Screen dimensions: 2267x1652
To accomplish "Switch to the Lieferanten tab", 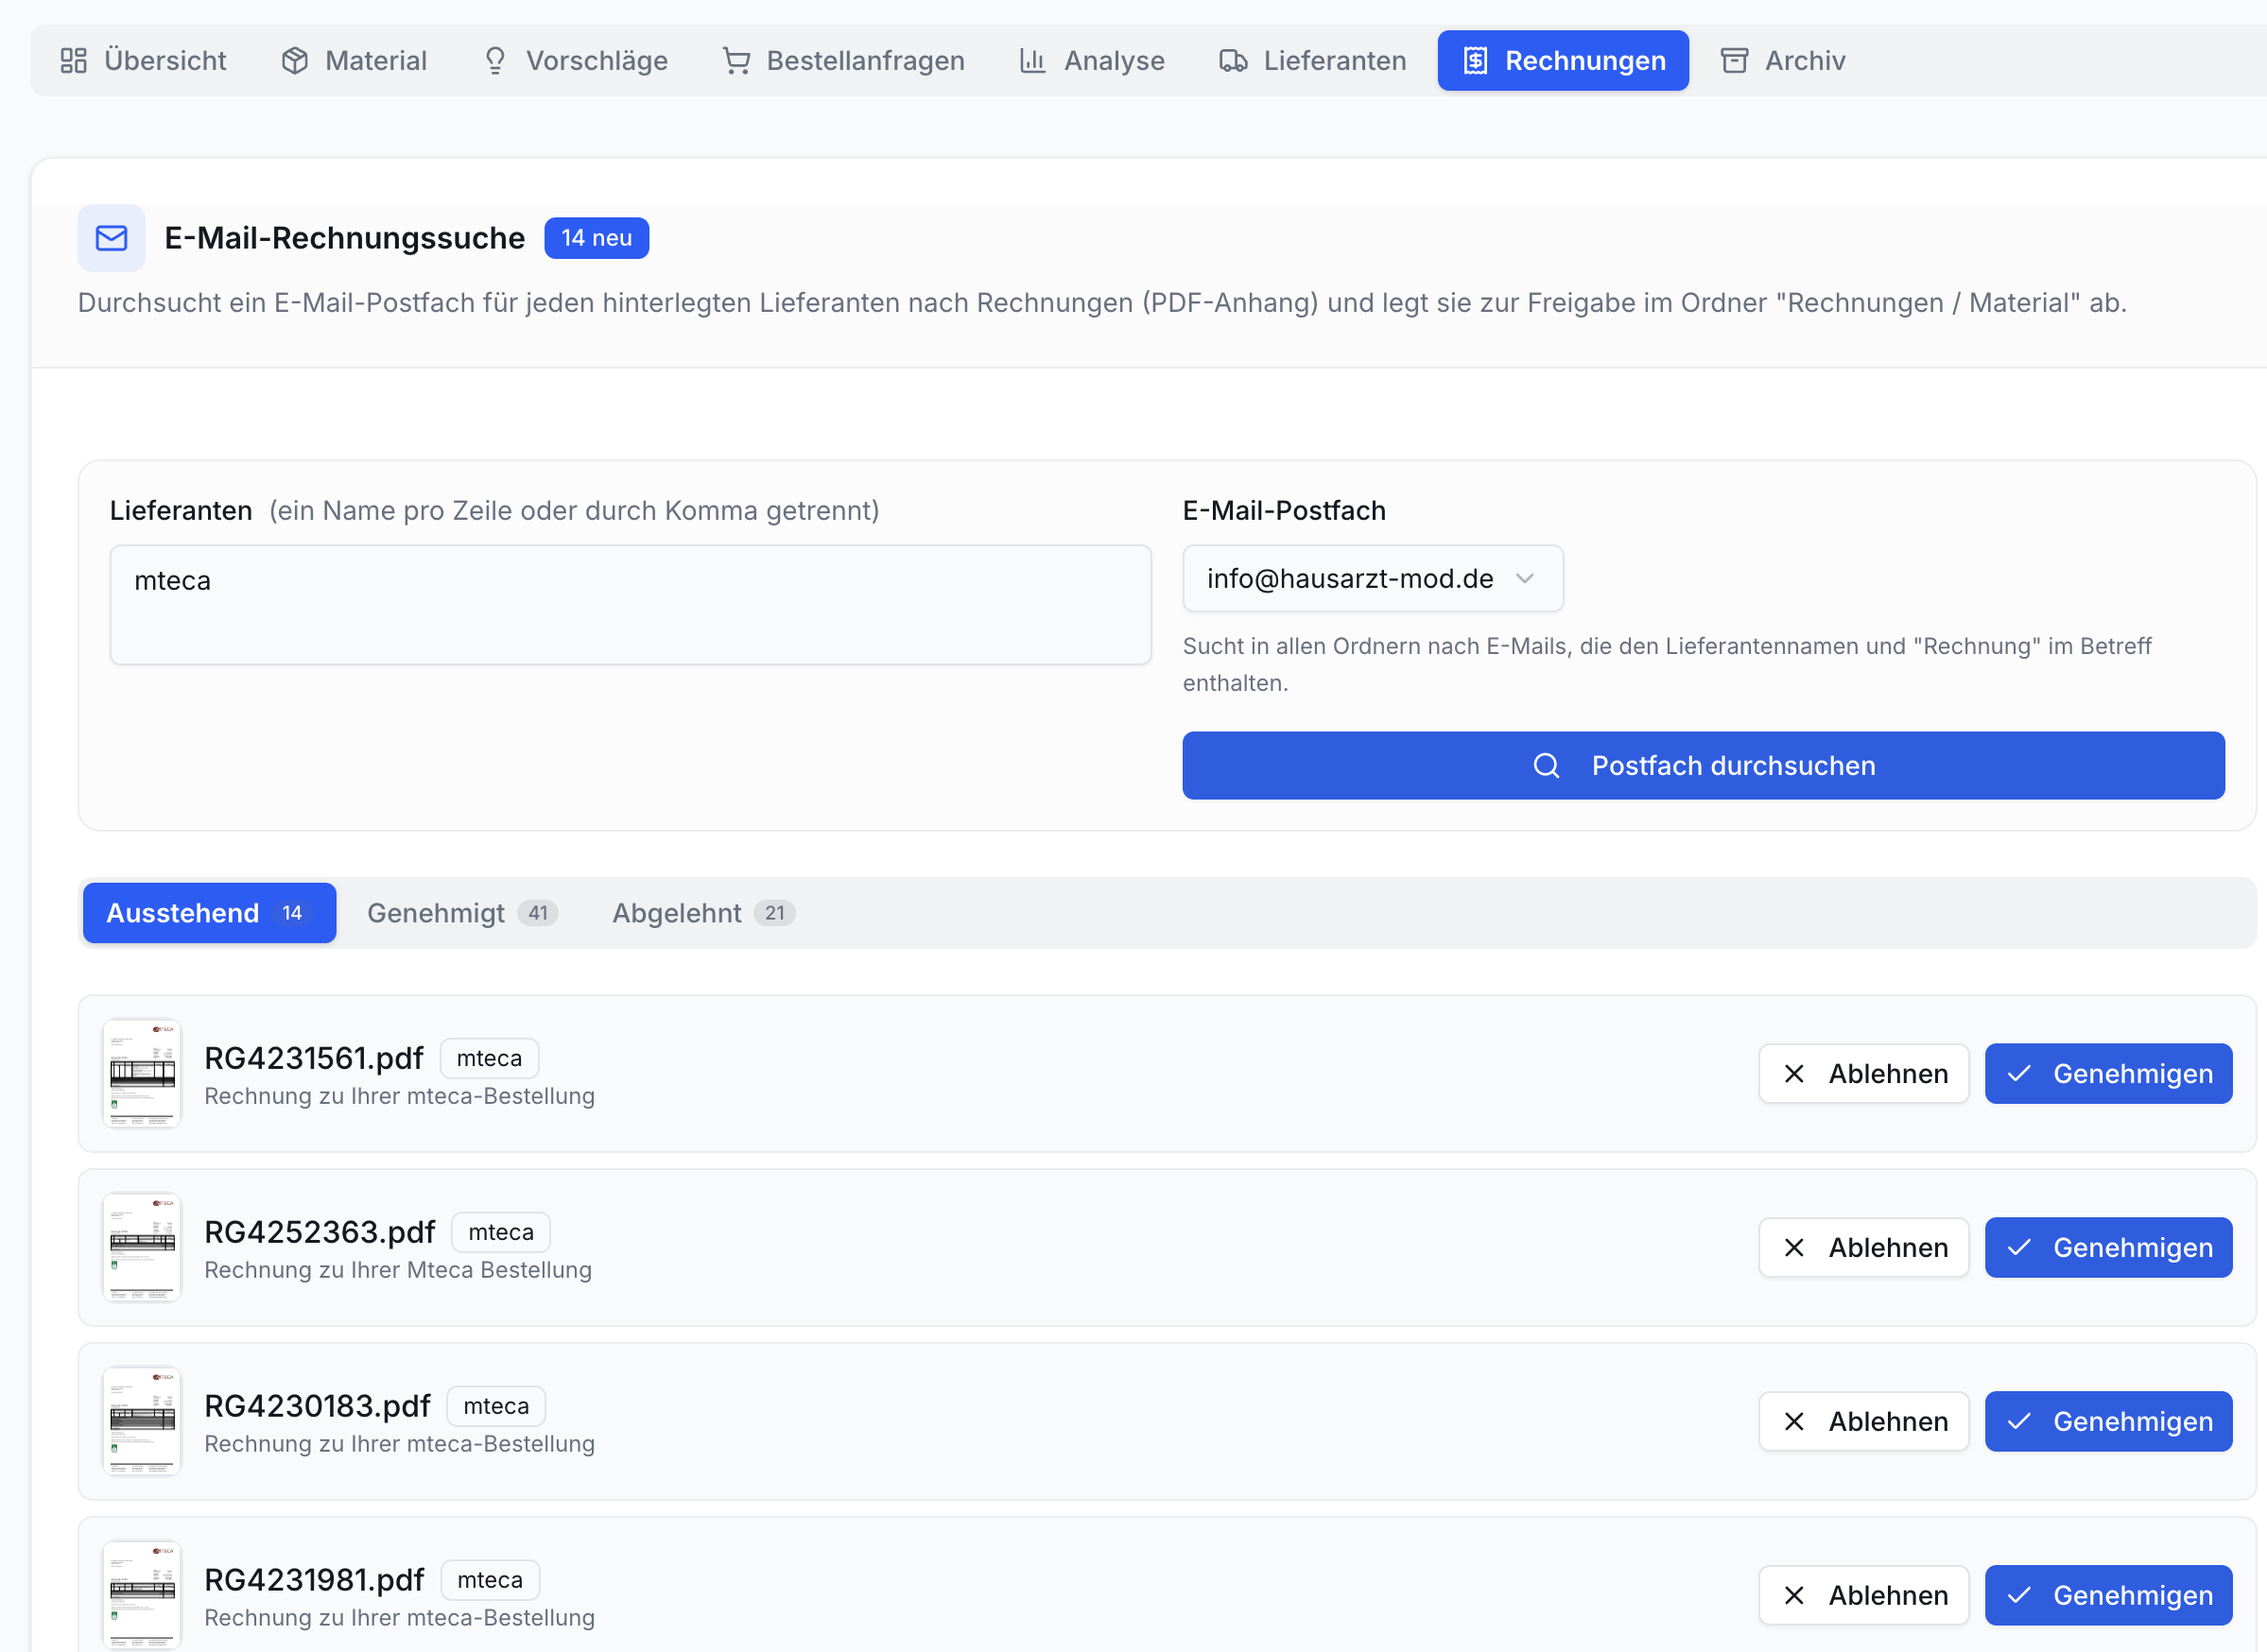I will point(1312,61).
